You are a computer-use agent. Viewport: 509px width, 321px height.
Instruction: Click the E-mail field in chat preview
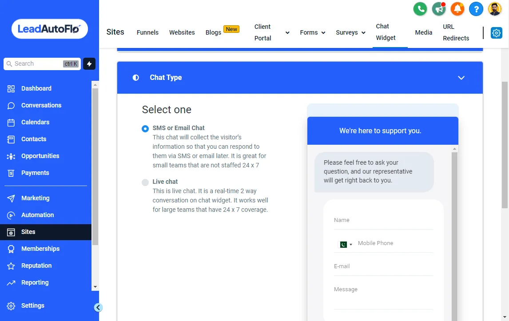(x=383, y=266)
